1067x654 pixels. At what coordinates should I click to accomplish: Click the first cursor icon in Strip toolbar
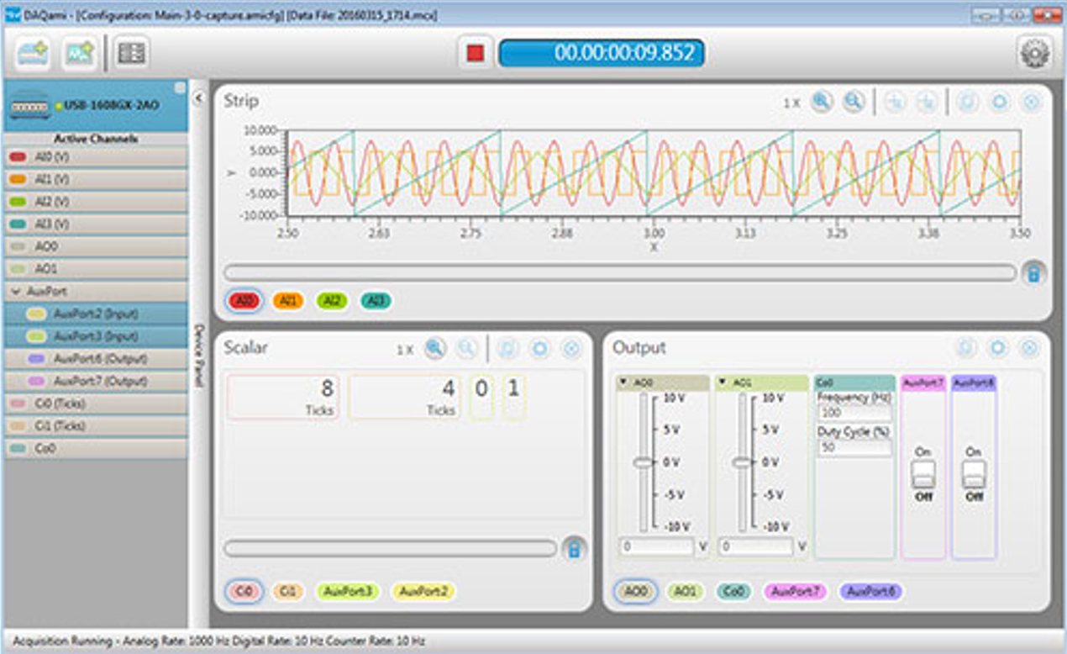pyautogui.click(x=896, y=102)
